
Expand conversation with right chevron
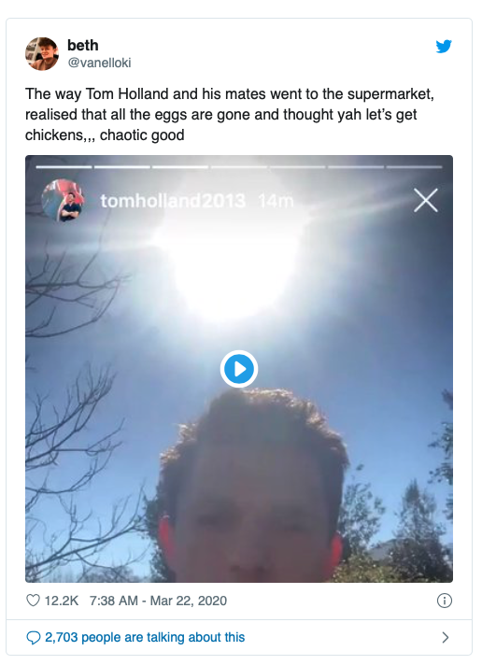445,637
